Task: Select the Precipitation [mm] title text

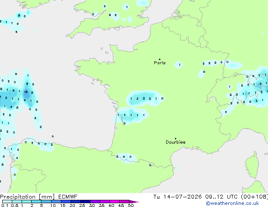Action: [x=27, y=197]
